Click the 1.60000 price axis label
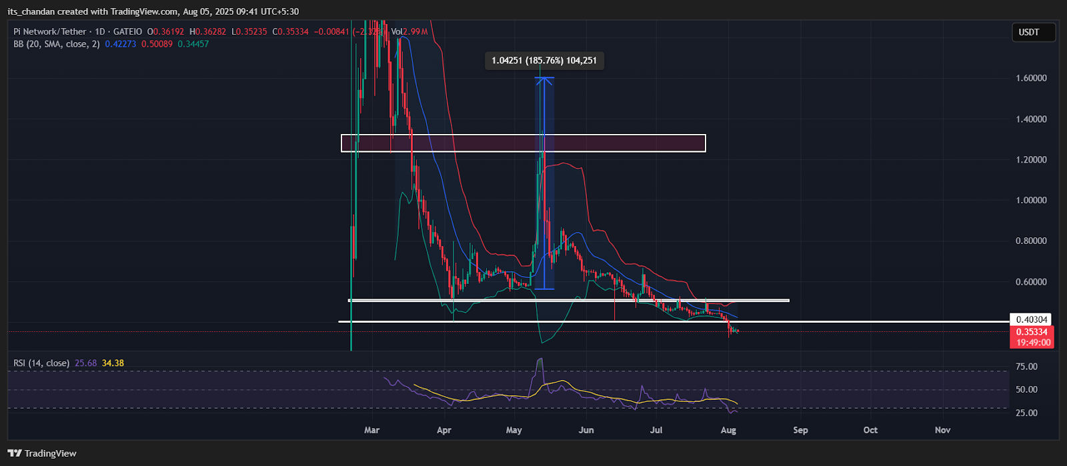Viewport: 1067px width, 466px height. click(1031, 78)
